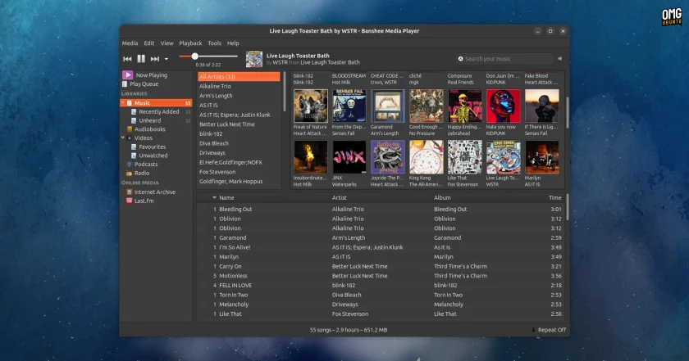The image size is (689, 361).
Task: Select Driveways in the artist list
Action: pos(239,152)
